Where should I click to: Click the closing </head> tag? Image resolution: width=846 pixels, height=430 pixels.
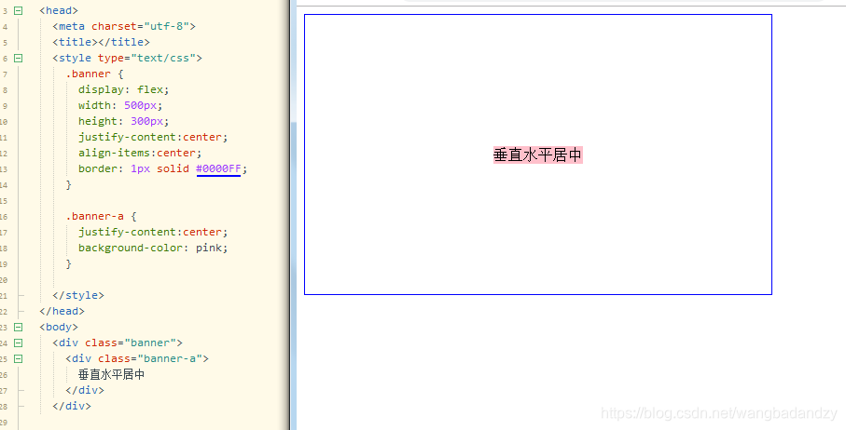(62, 311)
